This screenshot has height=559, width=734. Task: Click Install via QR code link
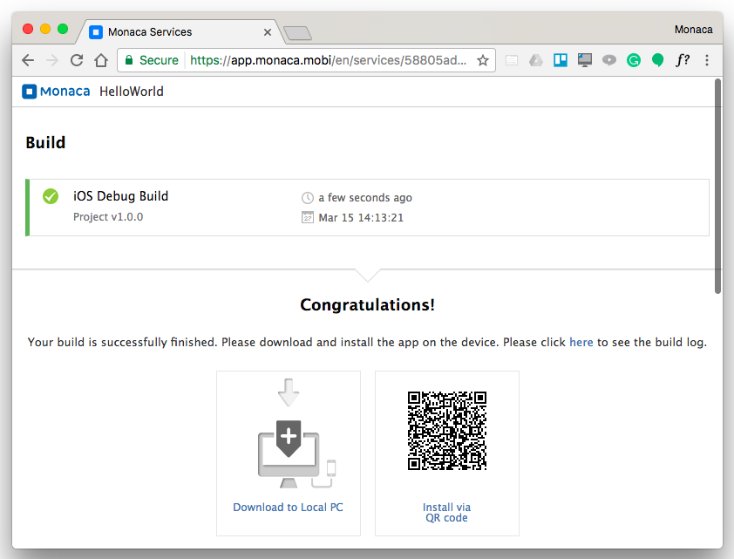click(446, 512)
